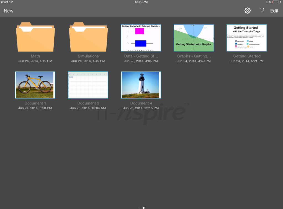Tap the second page indicator dot
The height and width of the screenshot is (209, 283).
[x=143, y=208]
